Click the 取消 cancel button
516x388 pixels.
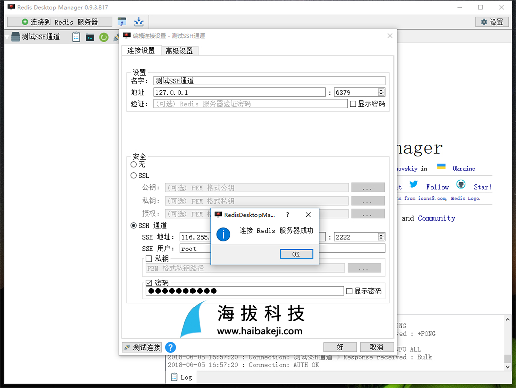(x=377, y=347)
